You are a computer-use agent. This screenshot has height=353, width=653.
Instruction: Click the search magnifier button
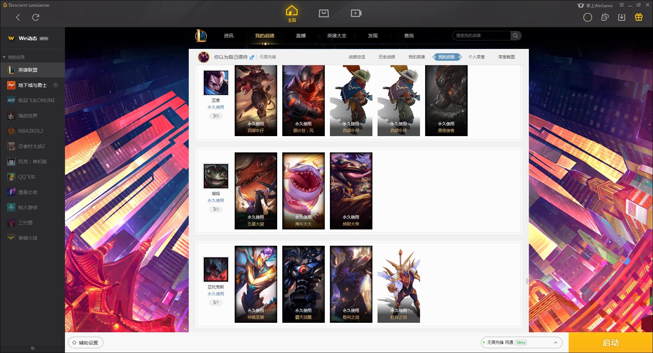coord(516,36)
